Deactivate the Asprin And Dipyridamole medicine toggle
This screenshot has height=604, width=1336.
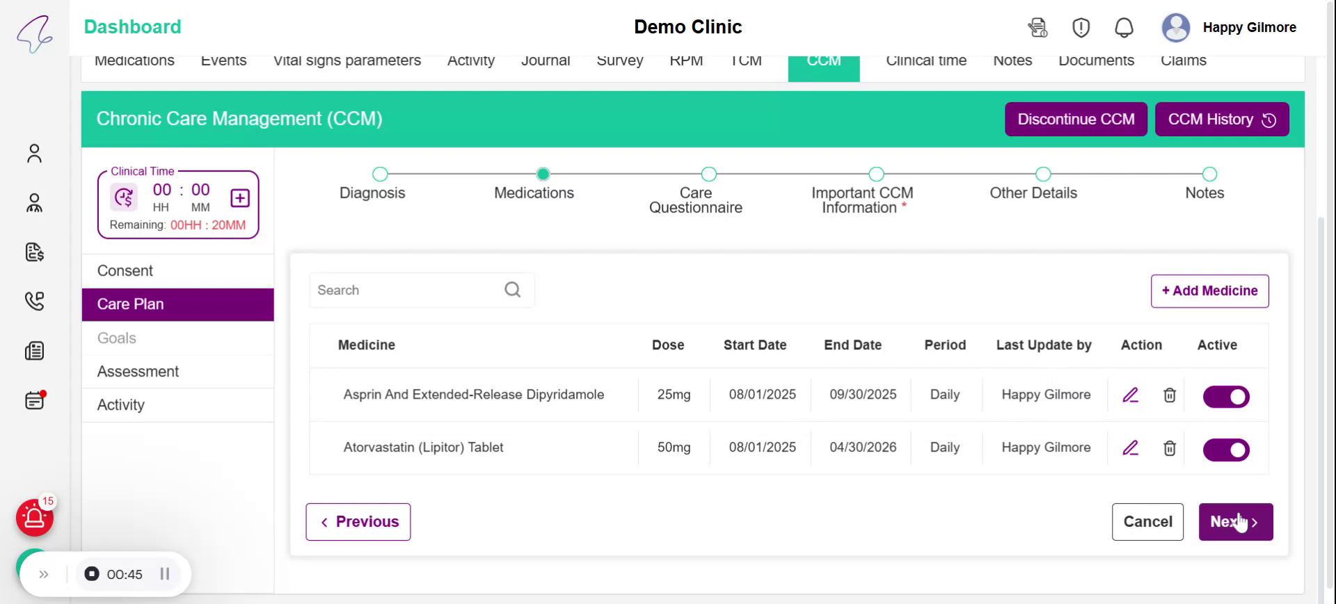[1226, 397]
